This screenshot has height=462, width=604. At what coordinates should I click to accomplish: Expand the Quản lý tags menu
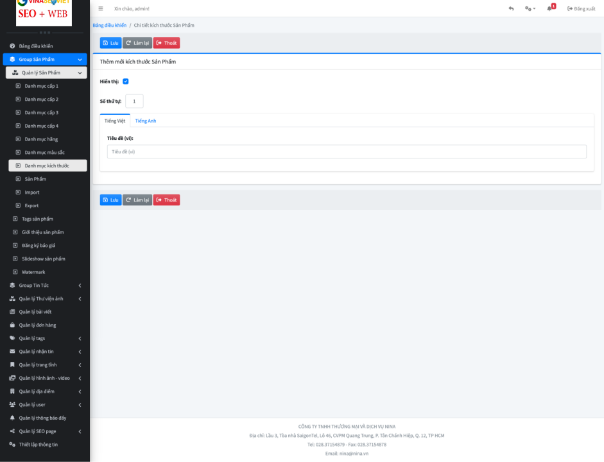coord(45,338)
